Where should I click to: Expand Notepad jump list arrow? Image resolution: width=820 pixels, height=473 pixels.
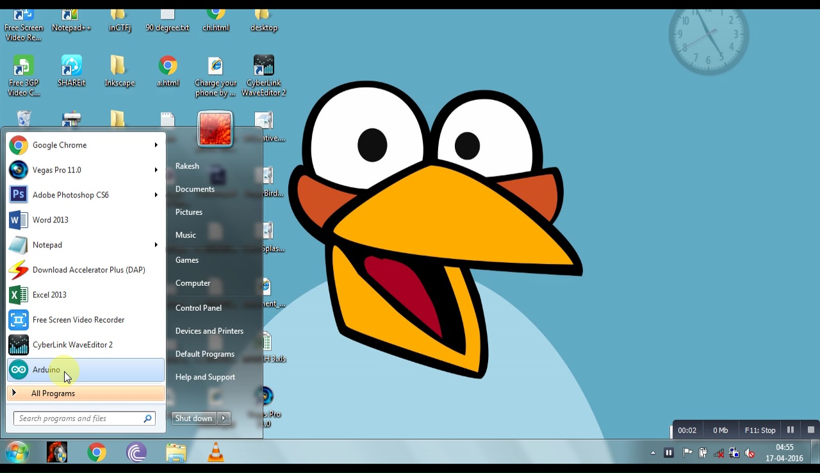[156, 245]
